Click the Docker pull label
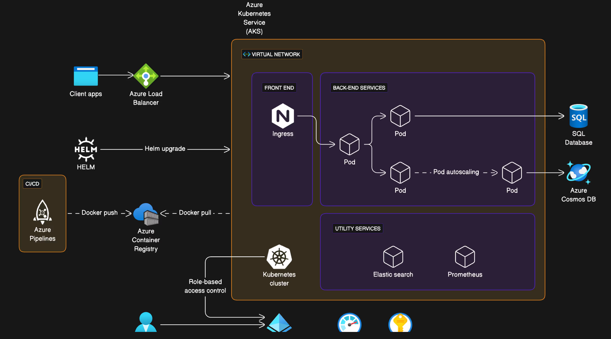 pos(195,213)
